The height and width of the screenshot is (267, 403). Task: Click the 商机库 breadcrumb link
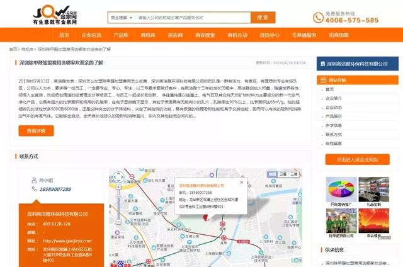(x=27, y=49)
